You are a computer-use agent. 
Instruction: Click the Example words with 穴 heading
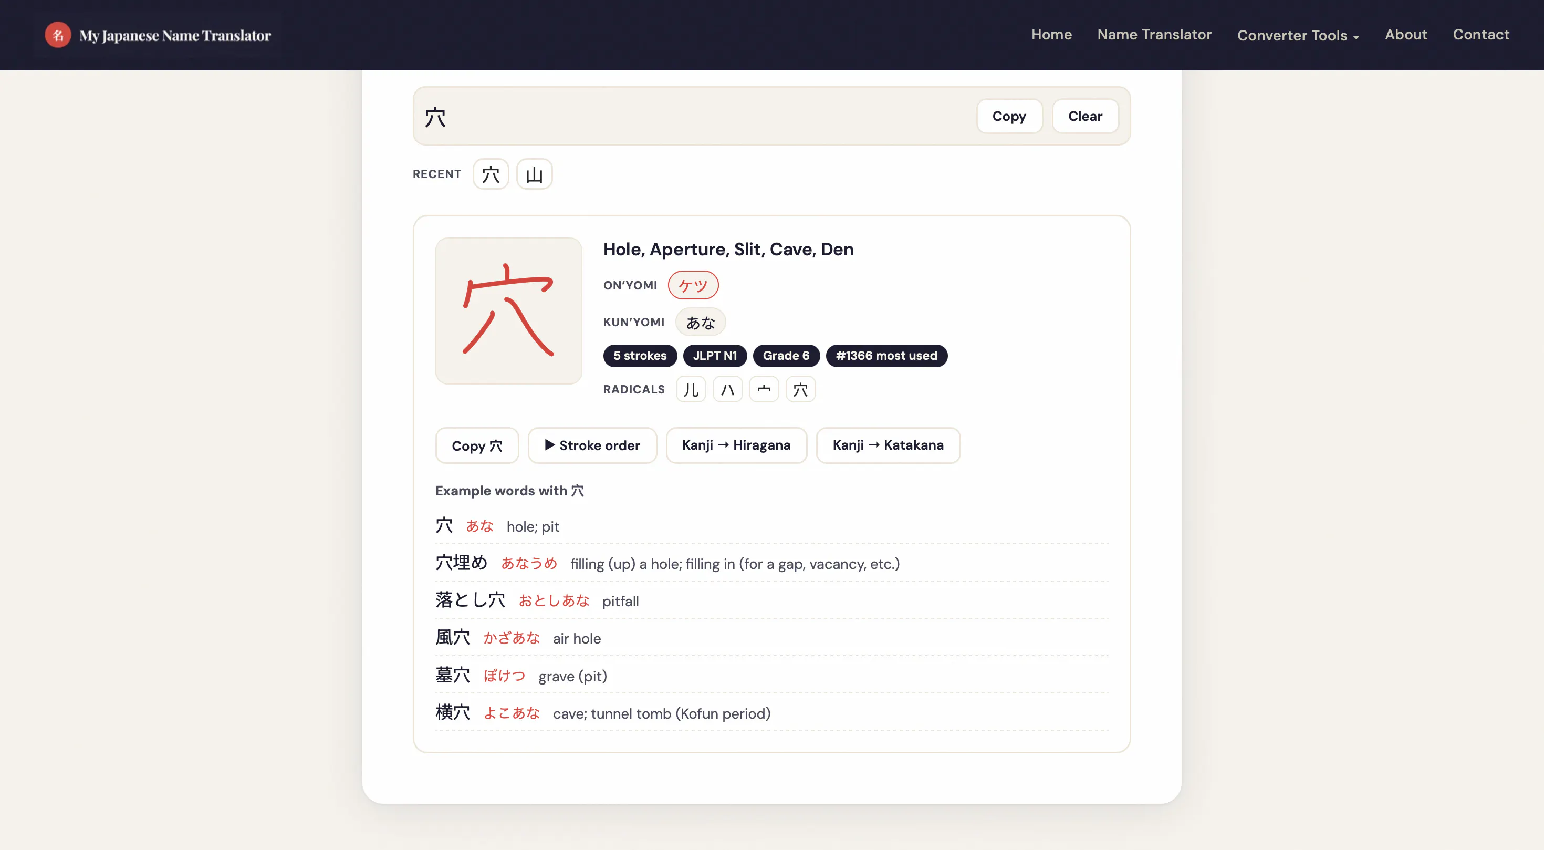pos(509,491)
